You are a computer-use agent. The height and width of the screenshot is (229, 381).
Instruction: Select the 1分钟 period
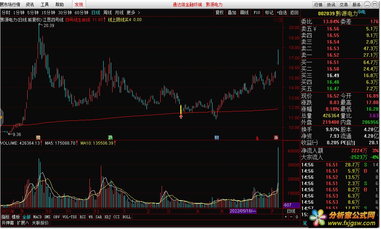point(19,12)
